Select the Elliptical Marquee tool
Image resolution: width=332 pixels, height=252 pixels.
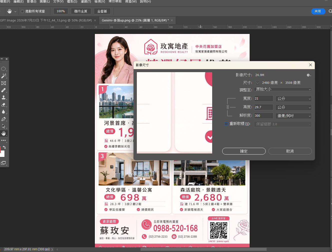(3, 69)
